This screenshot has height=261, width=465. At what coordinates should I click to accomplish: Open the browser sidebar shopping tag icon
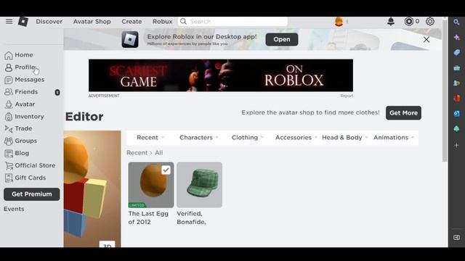[456, 53]
